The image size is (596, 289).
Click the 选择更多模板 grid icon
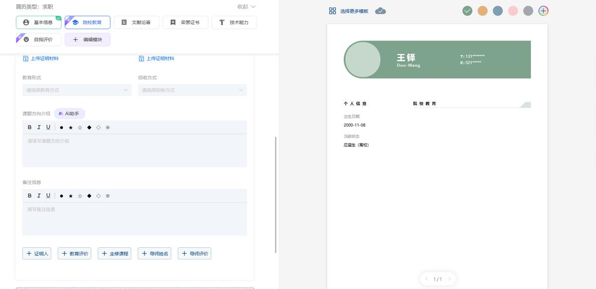tap(333, 11)
